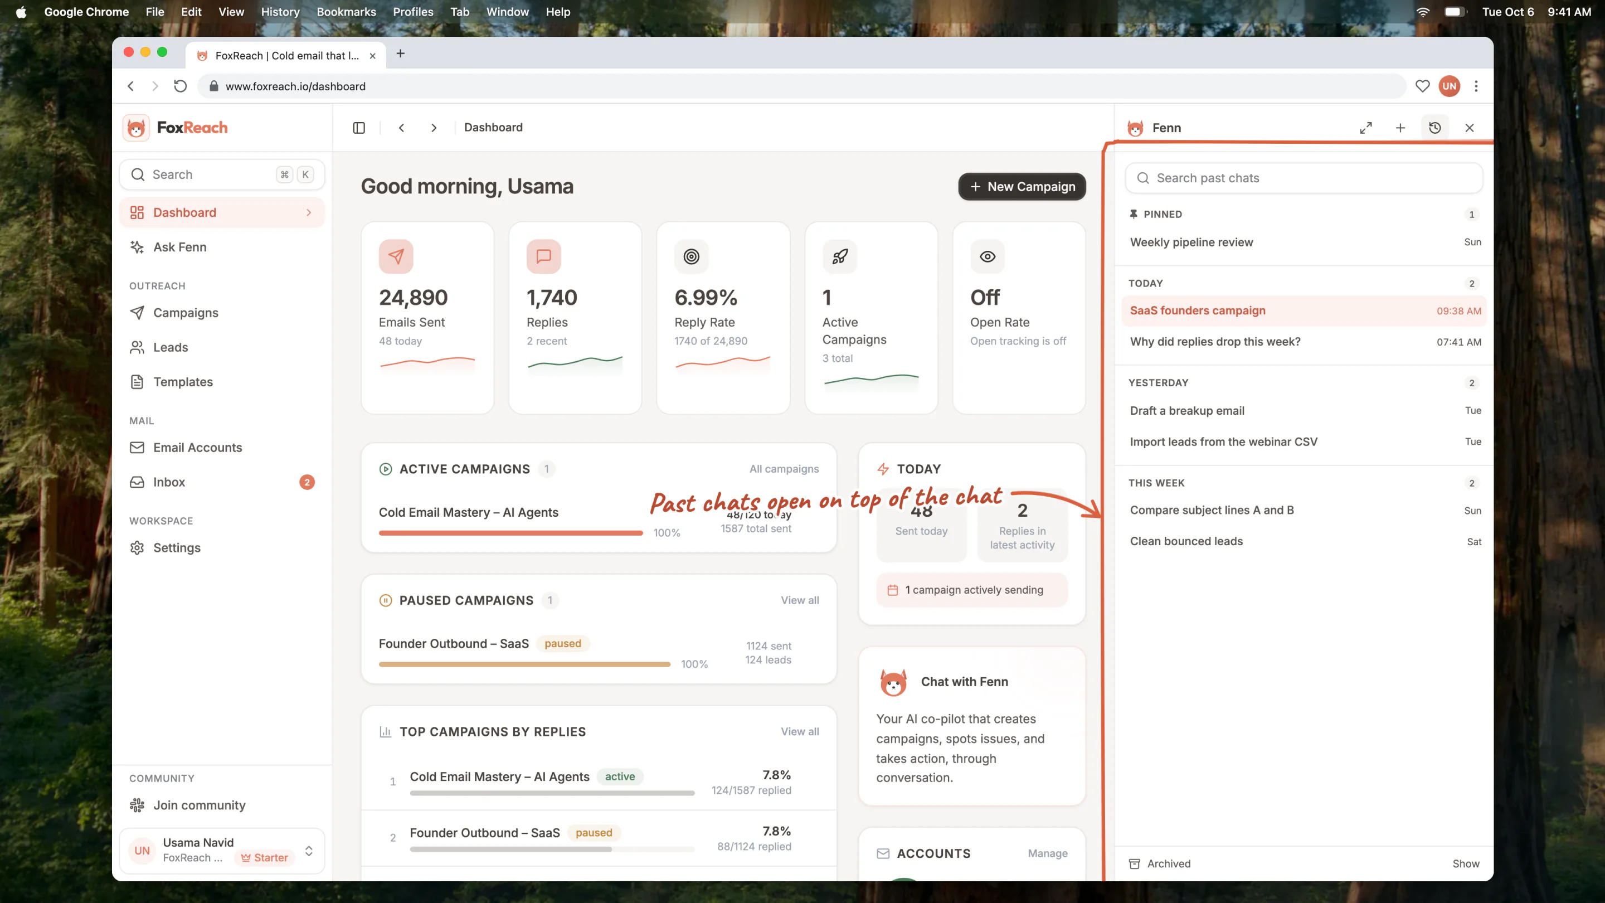
Task: Close the Fenn chat panel
Action: pos(1469,128)
